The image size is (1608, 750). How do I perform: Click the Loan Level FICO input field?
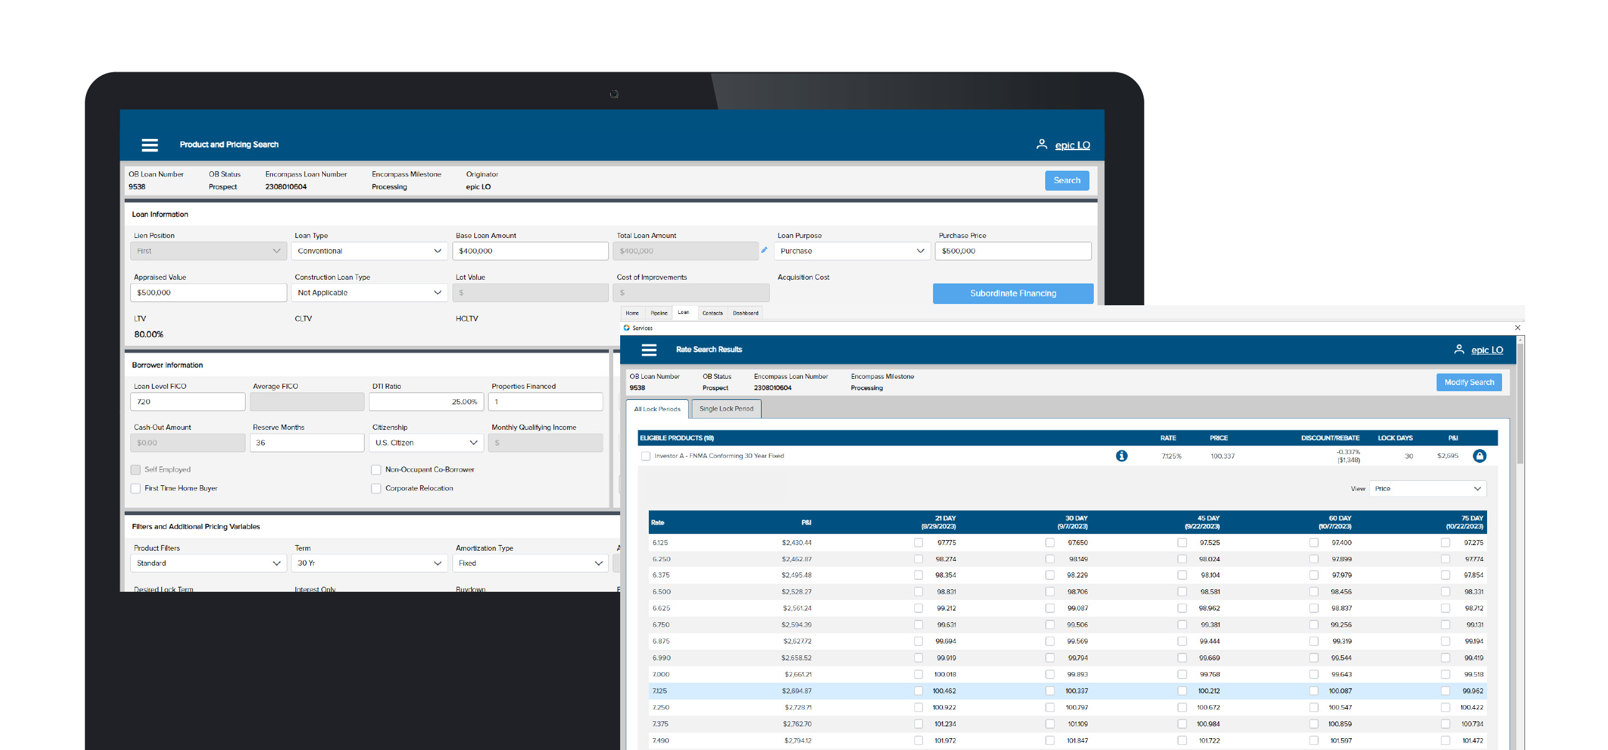[x=187, y=401]
